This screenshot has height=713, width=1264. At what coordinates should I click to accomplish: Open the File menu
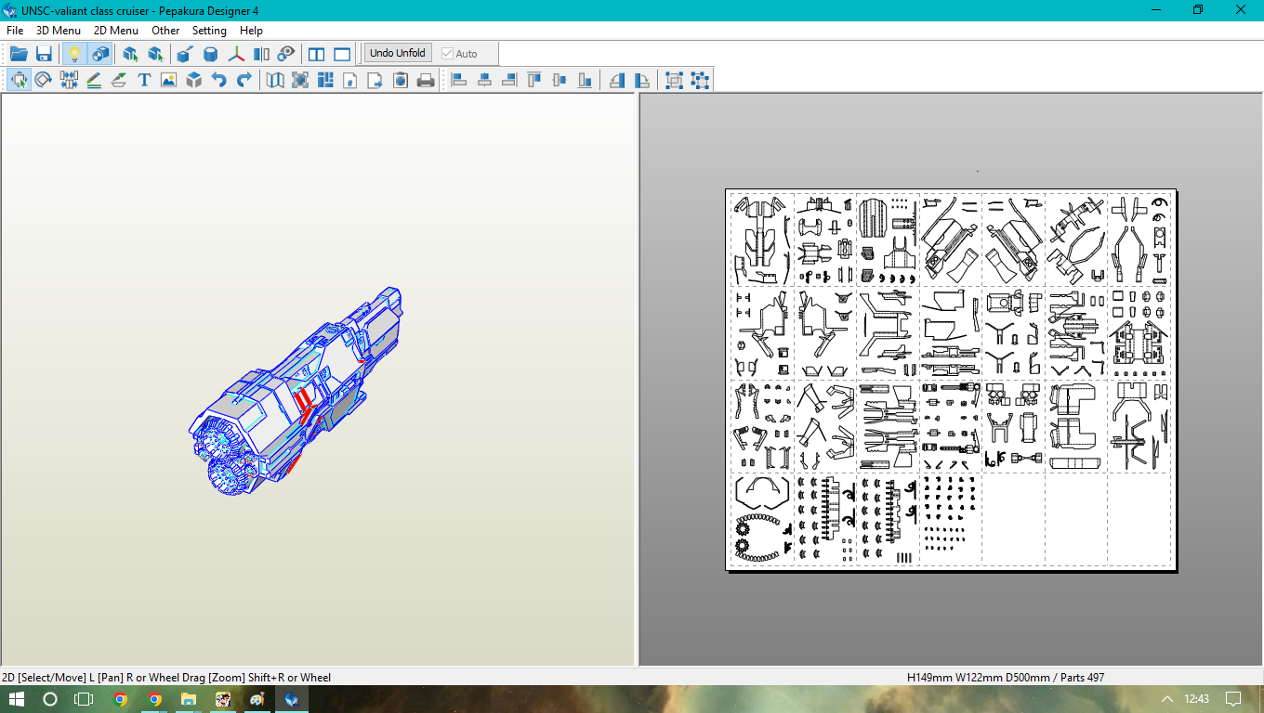click(15, 31)
